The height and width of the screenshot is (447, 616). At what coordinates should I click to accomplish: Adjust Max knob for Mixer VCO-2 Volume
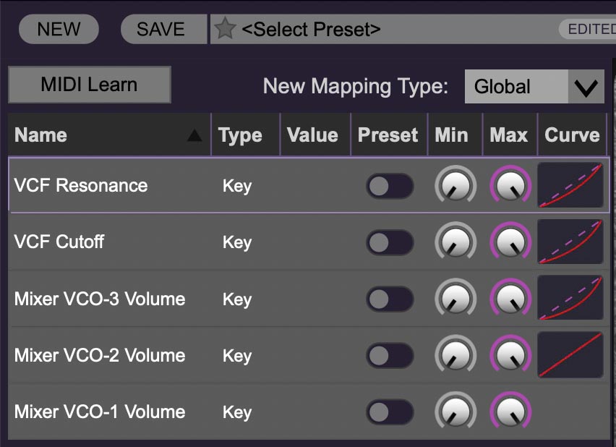pyautogui.click(x=510, y=355)
